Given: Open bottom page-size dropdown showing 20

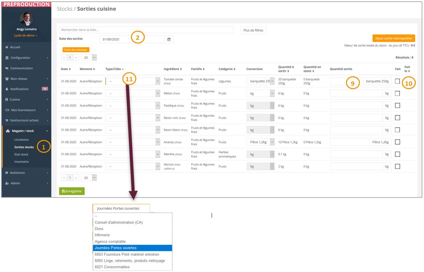Looking at the screenshot, I should click(x=89, y=178).
